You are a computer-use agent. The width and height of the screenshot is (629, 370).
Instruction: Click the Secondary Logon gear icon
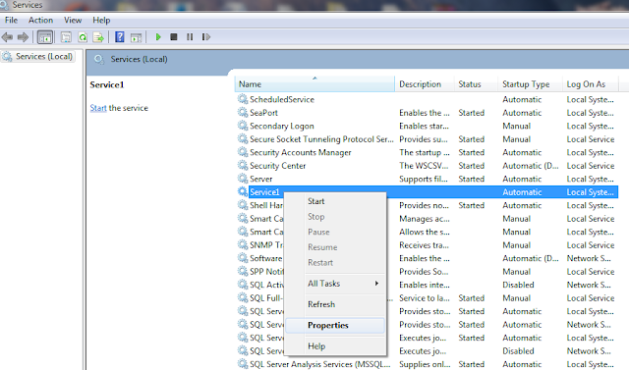pyautogui.click(x=243, y=125)
